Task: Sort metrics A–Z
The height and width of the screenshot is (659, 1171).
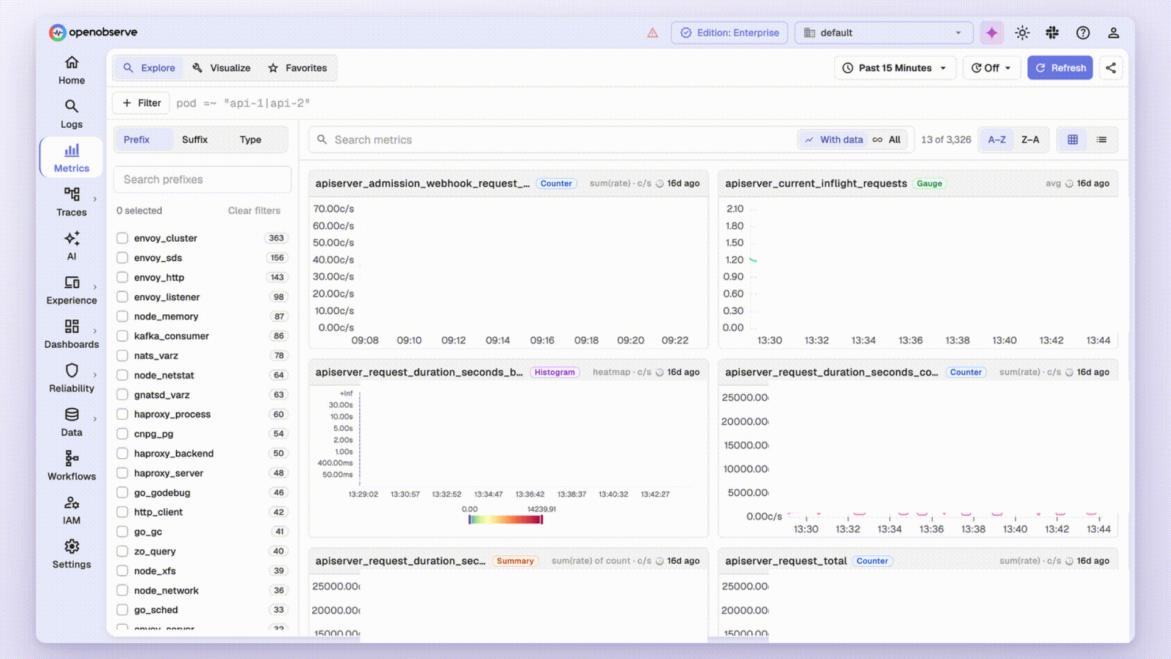Action: tap(997, 140)
